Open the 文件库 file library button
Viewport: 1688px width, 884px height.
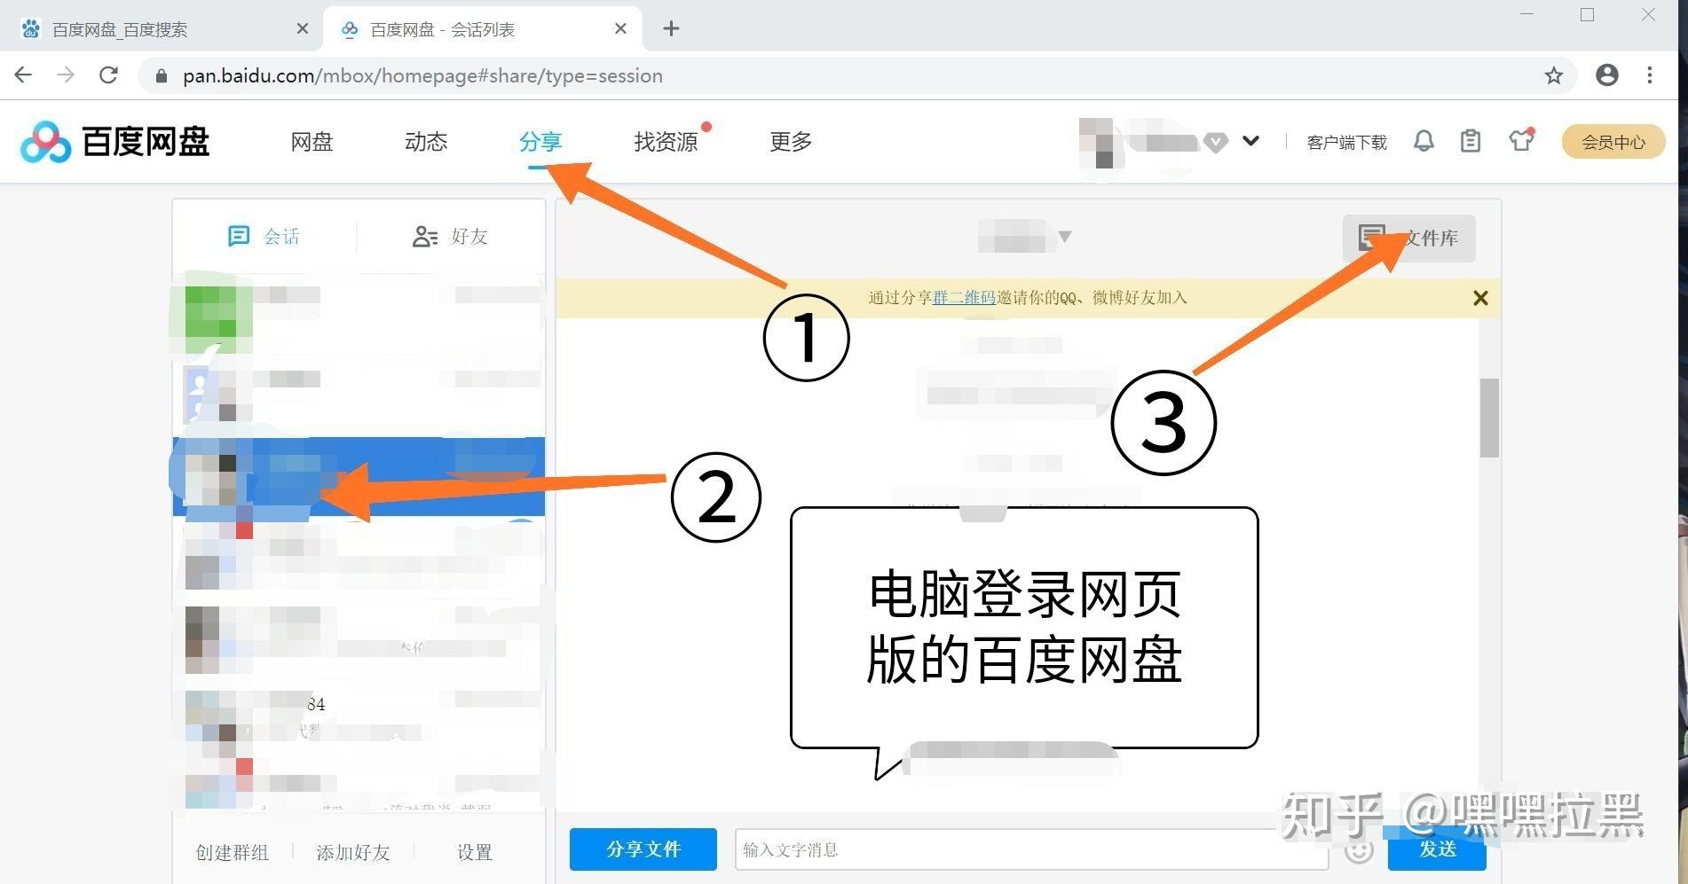(x=1408, y=238)
